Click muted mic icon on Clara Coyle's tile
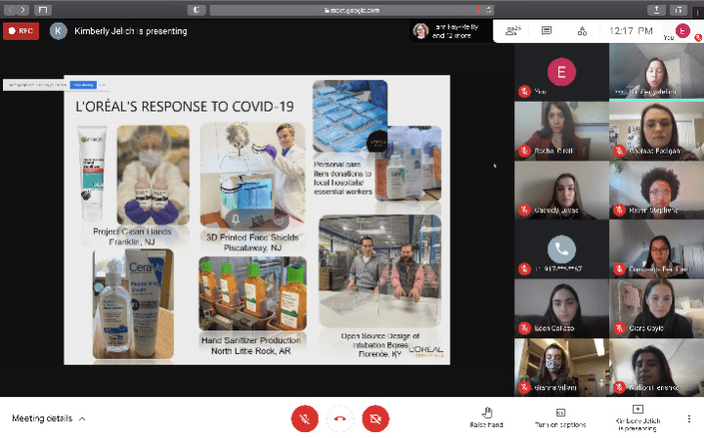 [619, 328]
